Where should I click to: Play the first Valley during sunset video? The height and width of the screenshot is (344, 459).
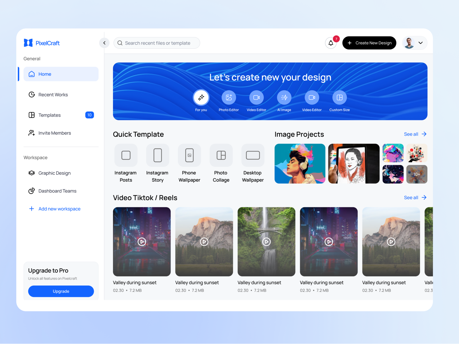pyautogui.click(x=141, y=241)
